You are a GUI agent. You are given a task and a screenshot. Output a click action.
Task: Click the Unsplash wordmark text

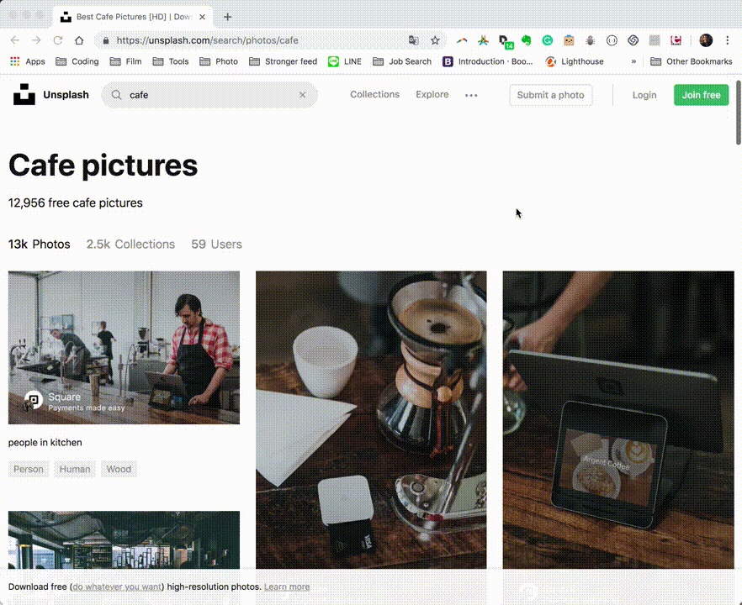(x=66, y=94)
